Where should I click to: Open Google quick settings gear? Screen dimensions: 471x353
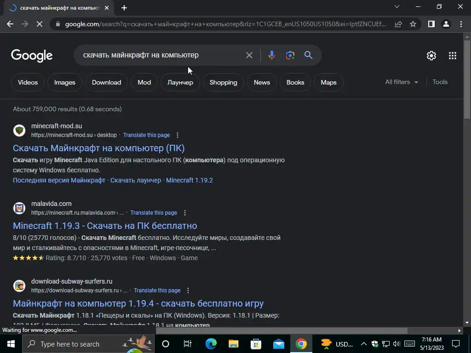(431, 56)
